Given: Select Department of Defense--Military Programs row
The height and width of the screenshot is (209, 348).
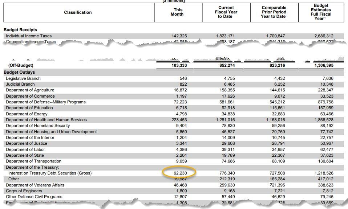Looking at the screenshot, I should [x=46, y=102].
